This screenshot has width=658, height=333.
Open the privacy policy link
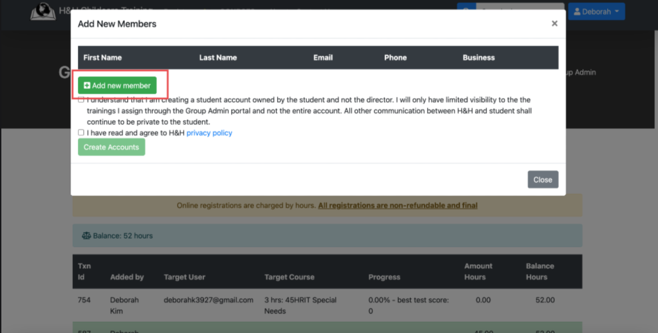pos(209,133)
